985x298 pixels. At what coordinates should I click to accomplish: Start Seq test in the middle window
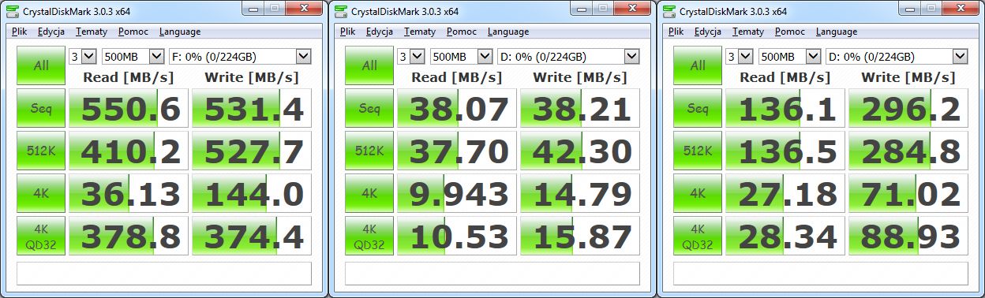point(369,108)
